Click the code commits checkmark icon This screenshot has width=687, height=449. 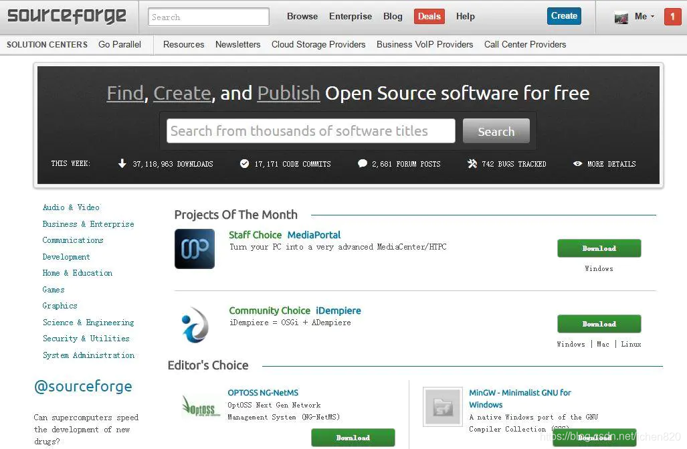pyautogui.click(x=244, y=163)
